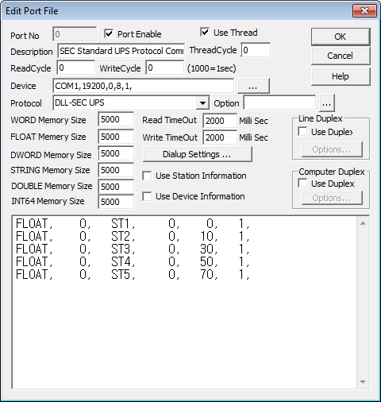Click the WORD Memory Size field

click(116, 119)
